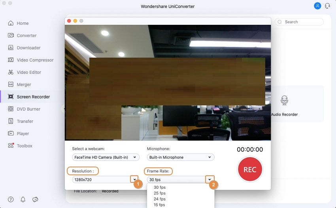The width and height of the screenshot is (336, 208).
Task: Collapse the 30 fps frame rate dropdown
Action: [180, 180]
